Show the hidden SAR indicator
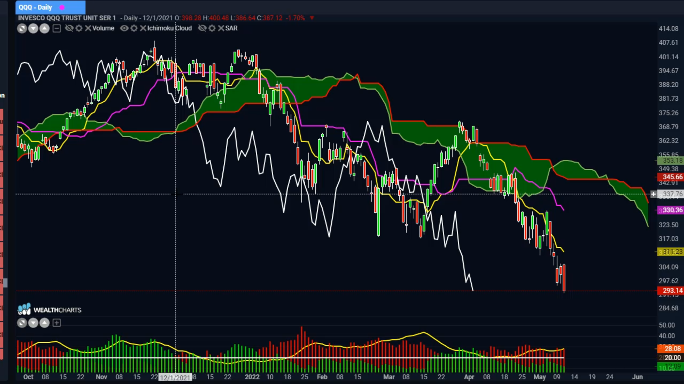Screen dimensions: 684x384 click(202, 28)
